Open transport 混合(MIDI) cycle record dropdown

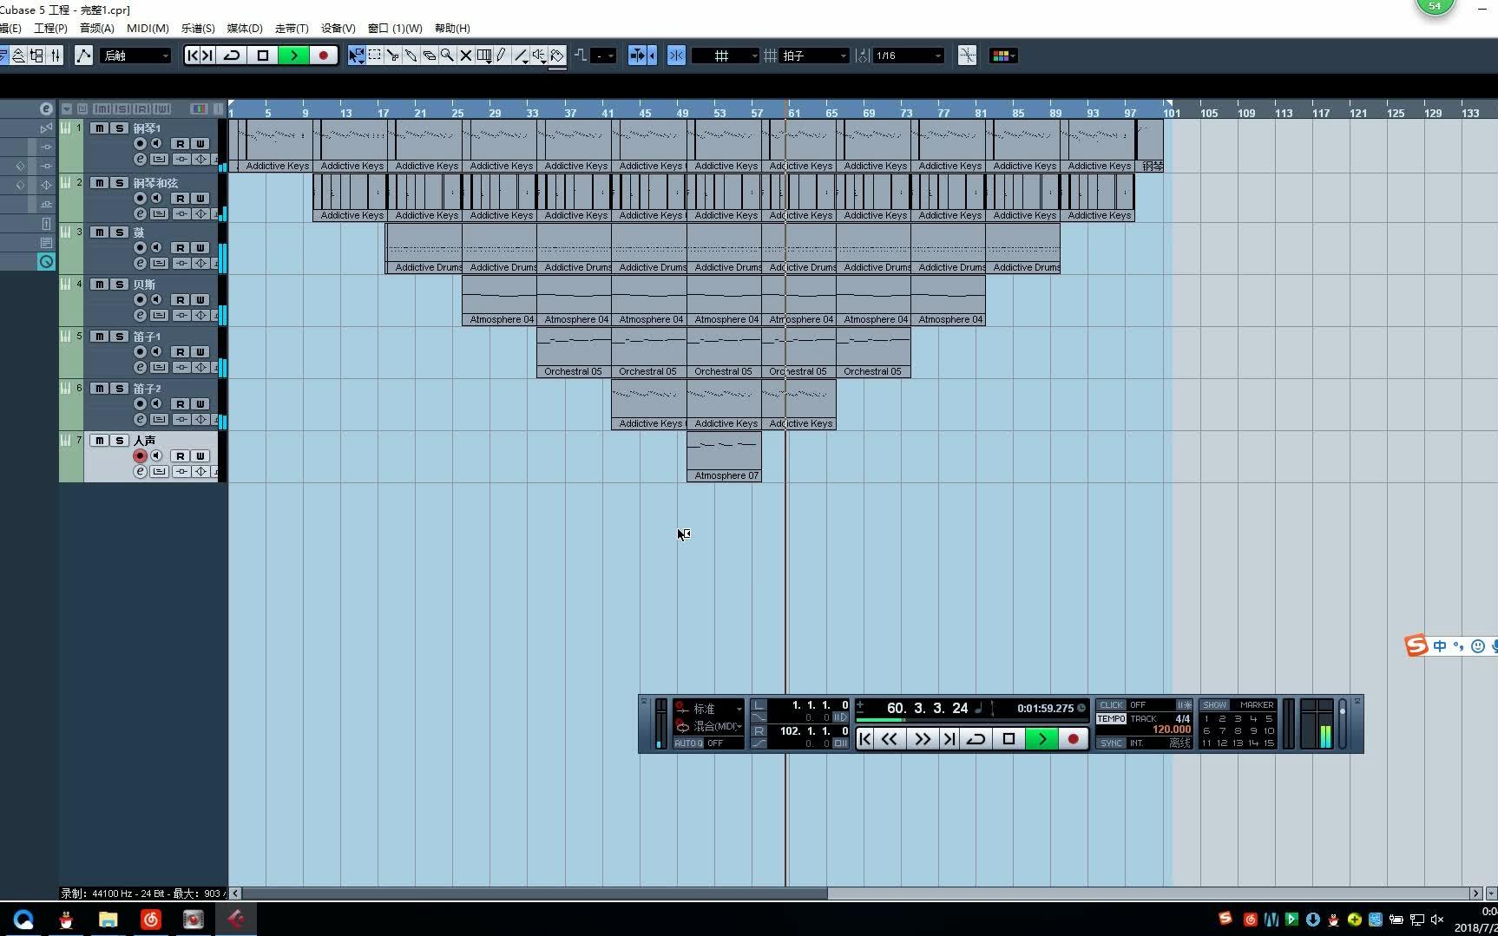708,726
